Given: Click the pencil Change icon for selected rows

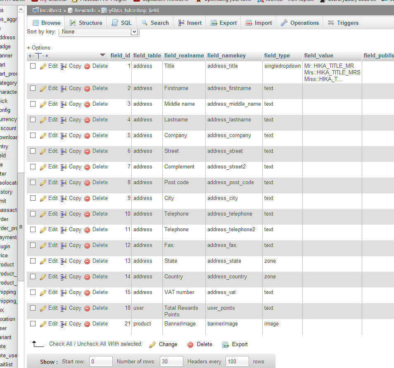Looking at the screenshot, I should click(152, 345).
